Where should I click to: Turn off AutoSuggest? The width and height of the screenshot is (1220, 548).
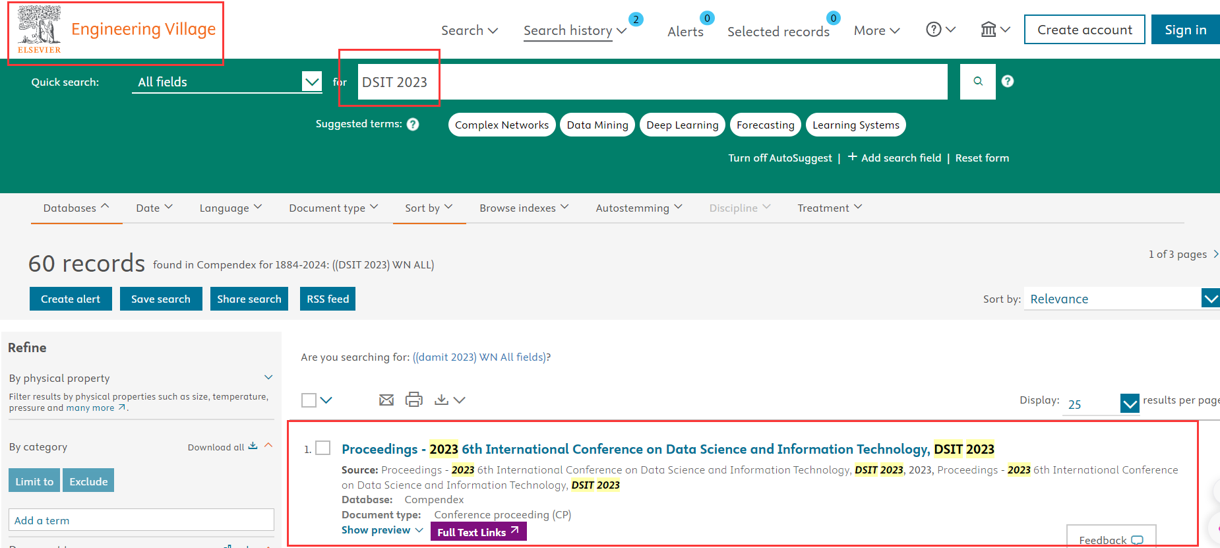tap(779, 158)
